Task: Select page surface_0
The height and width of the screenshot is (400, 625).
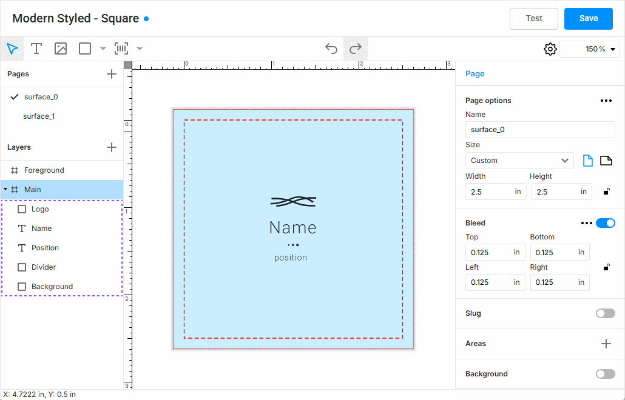Action: click(62, 97)
